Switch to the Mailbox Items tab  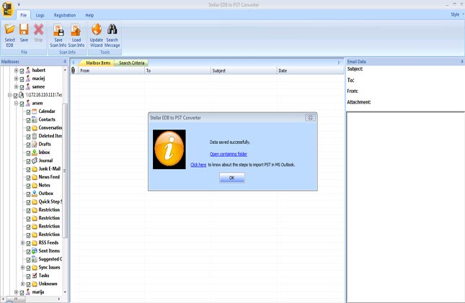pyautogui.click(x=98, y=63)
